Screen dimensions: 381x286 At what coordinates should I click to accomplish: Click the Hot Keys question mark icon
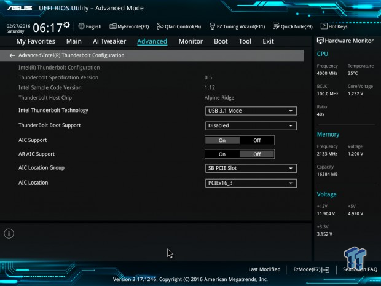(x=324, y=26)
